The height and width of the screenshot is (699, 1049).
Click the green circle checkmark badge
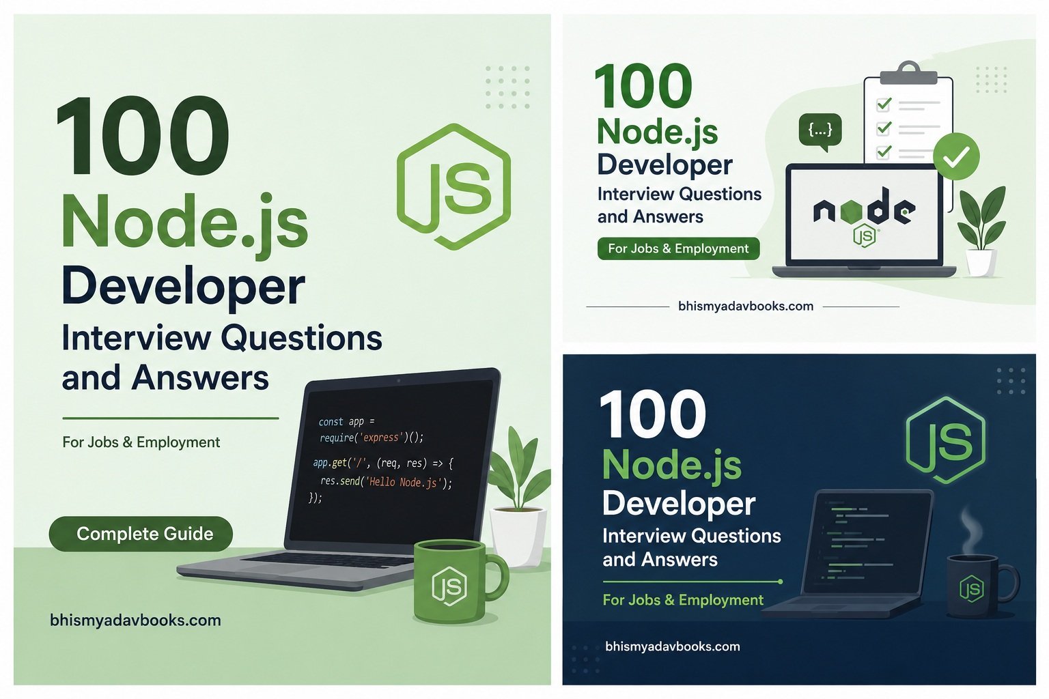click(956, 156)
